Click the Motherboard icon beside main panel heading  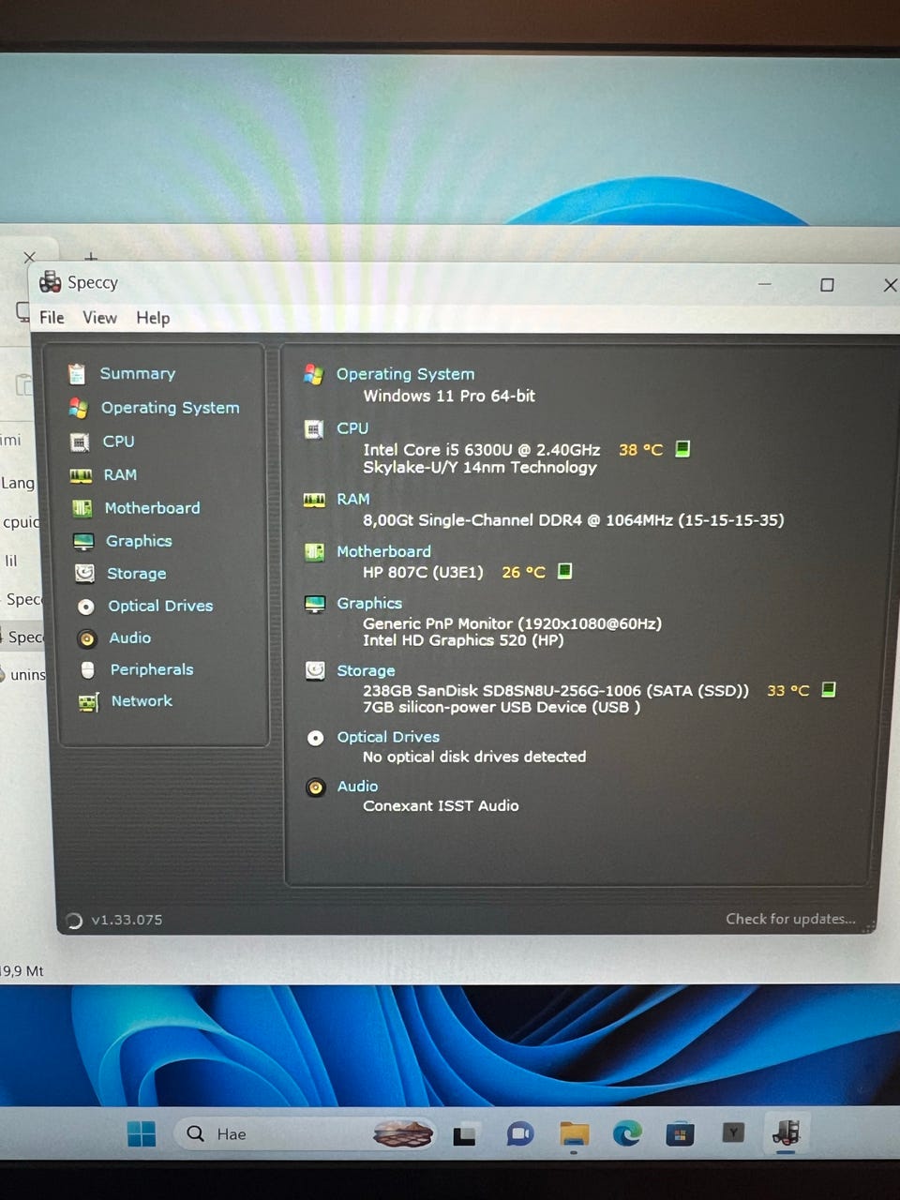click(x=314, y=552)
